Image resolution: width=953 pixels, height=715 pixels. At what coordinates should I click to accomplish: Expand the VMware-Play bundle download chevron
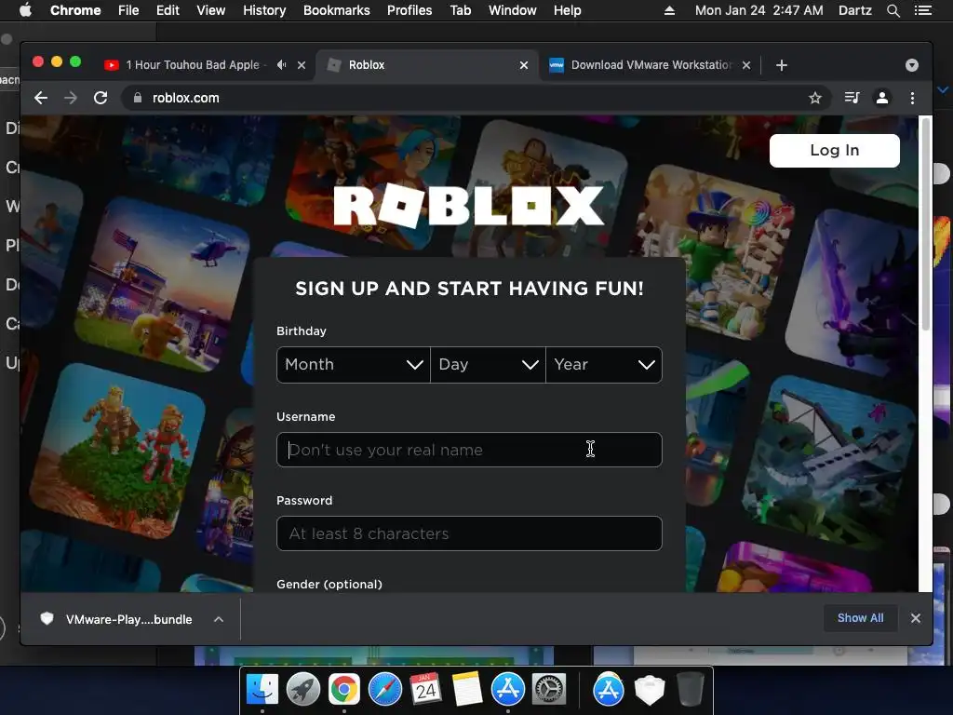[219, 619]
